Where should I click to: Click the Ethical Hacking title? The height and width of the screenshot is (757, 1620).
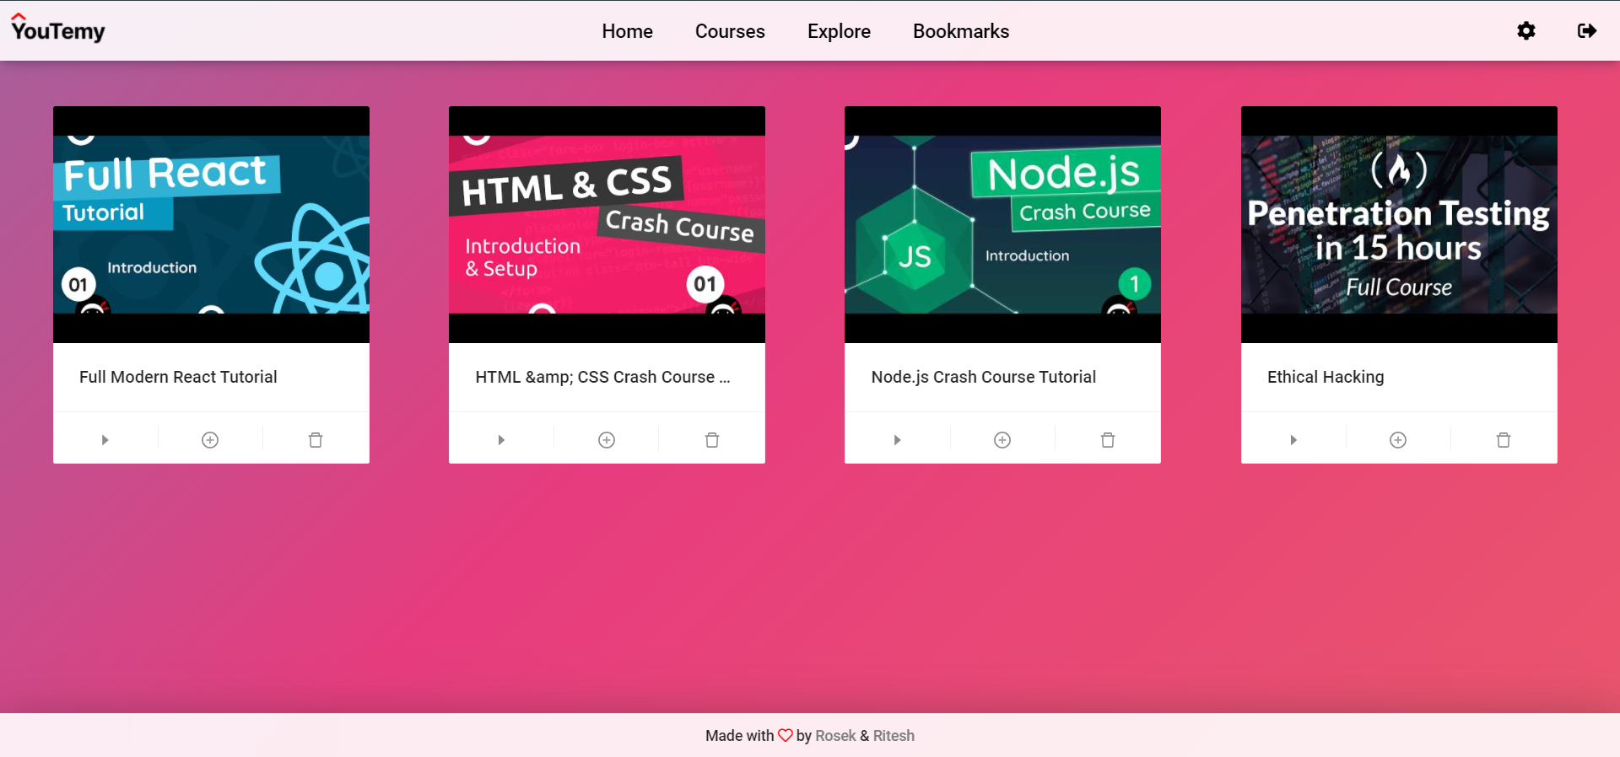[x=1326, y=377]
